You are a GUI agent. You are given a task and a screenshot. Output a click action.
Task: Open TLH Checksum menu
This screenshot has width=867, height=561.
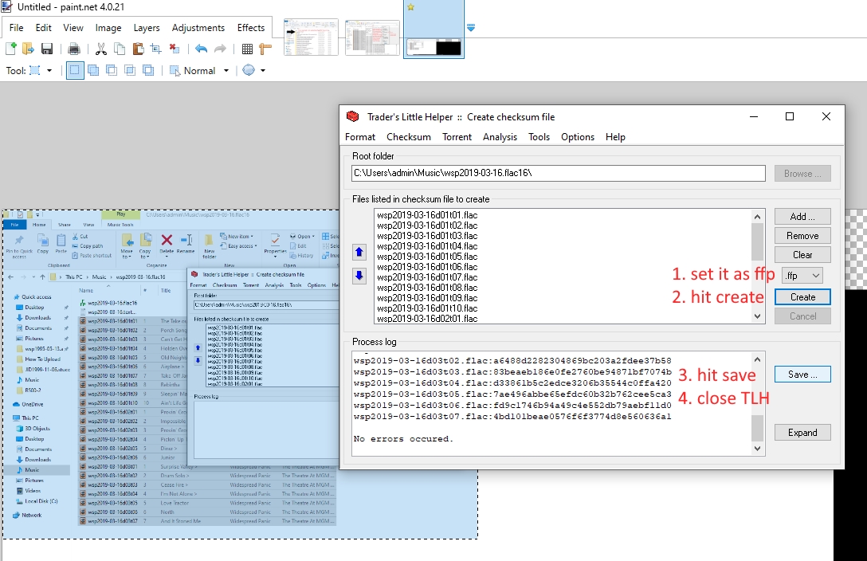coord(409,137)
